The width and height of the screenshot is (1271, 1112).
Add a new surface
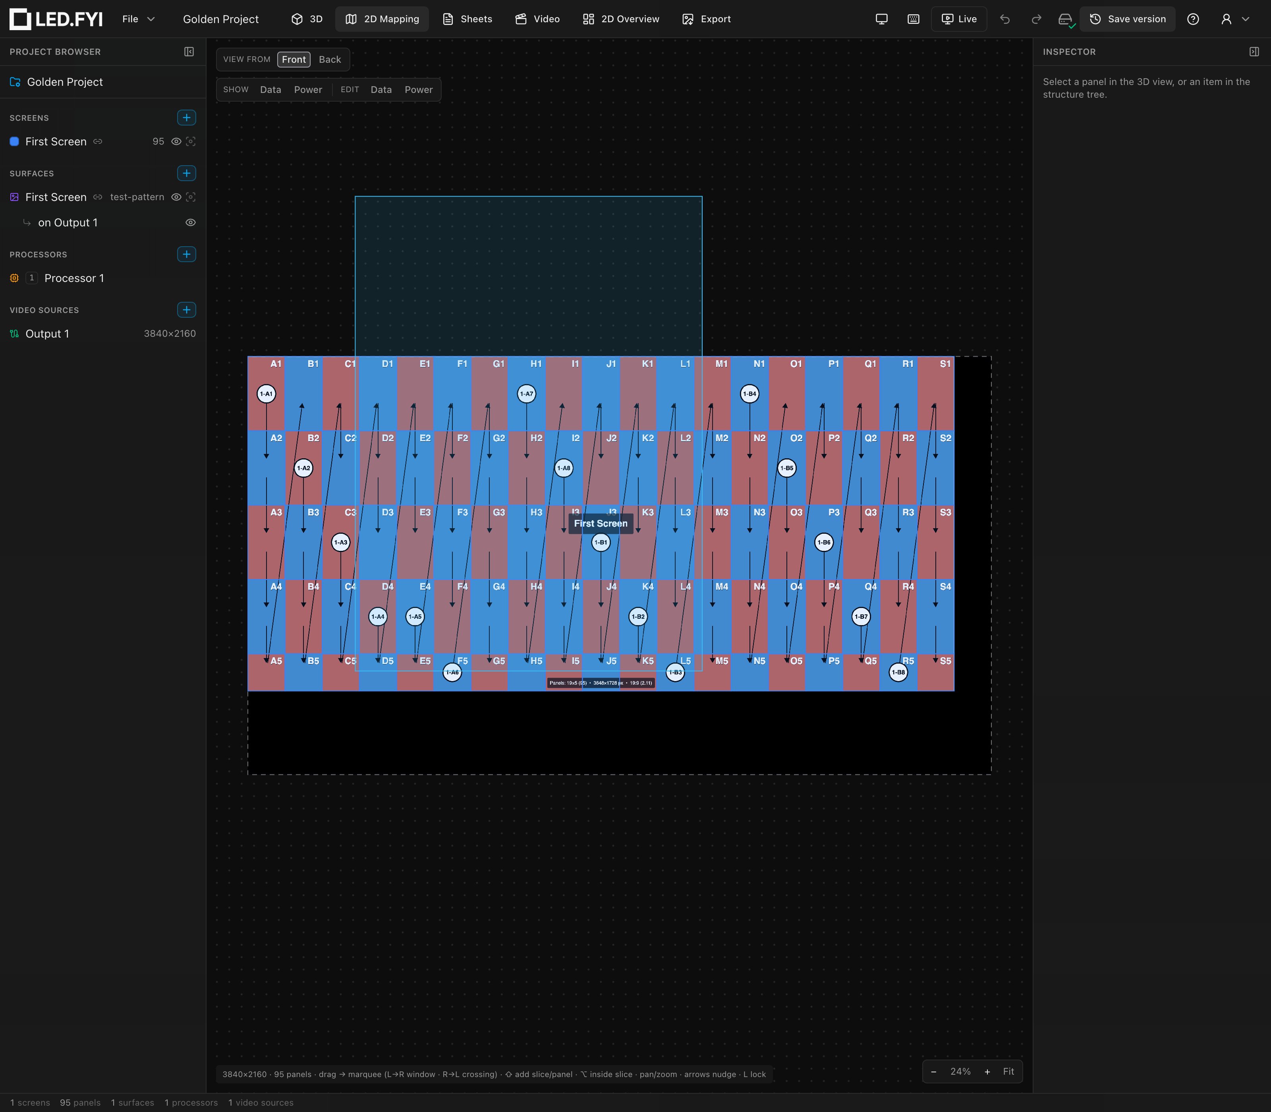point(186,173)
